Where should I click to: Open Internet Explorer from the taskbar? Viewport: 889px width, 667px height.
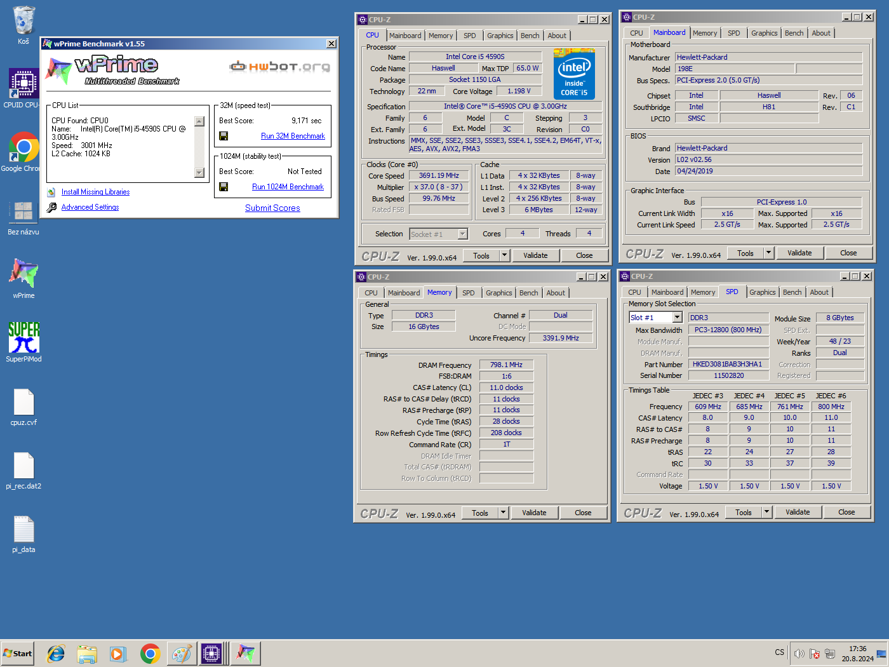pos(56,654)
